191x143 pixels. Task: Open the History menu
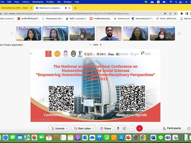(26, 2)
